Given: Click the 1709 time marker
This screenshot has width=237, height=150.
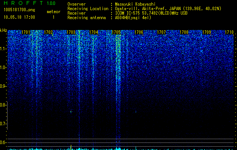Looking at the screenshot, I should coord(206,32).
